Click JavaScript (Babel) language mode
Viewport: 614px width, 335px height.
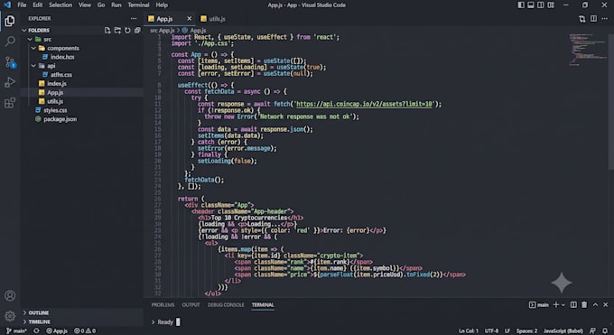tap(563, 331)
